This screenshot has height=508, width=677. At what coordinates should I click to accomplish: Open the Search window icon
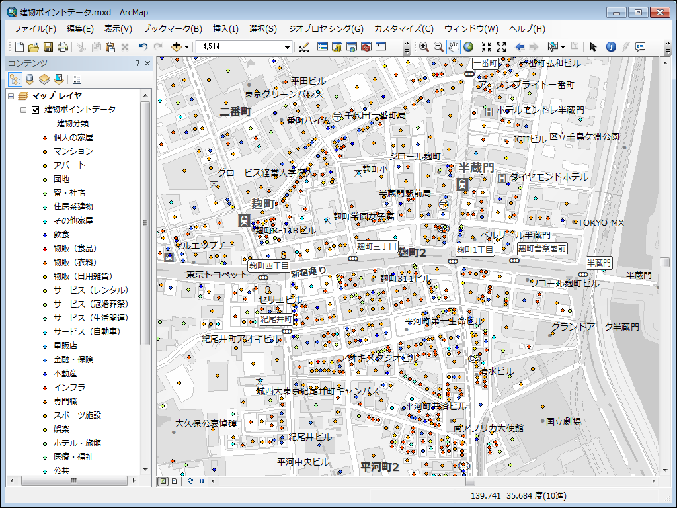pos(352,47)
